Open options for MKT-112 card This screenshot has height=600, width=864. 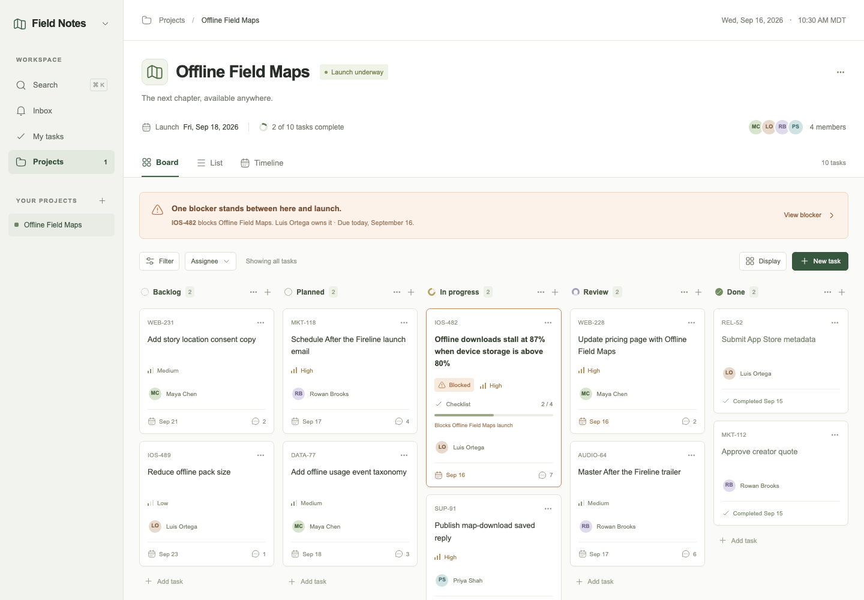pyautogui.click(x=835, y=435)
